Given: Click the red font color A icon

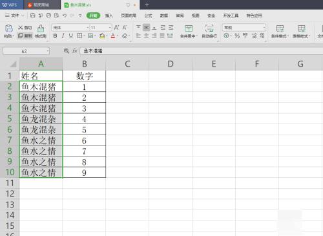Looking at the screenshot, I should (x=113, y=36).
